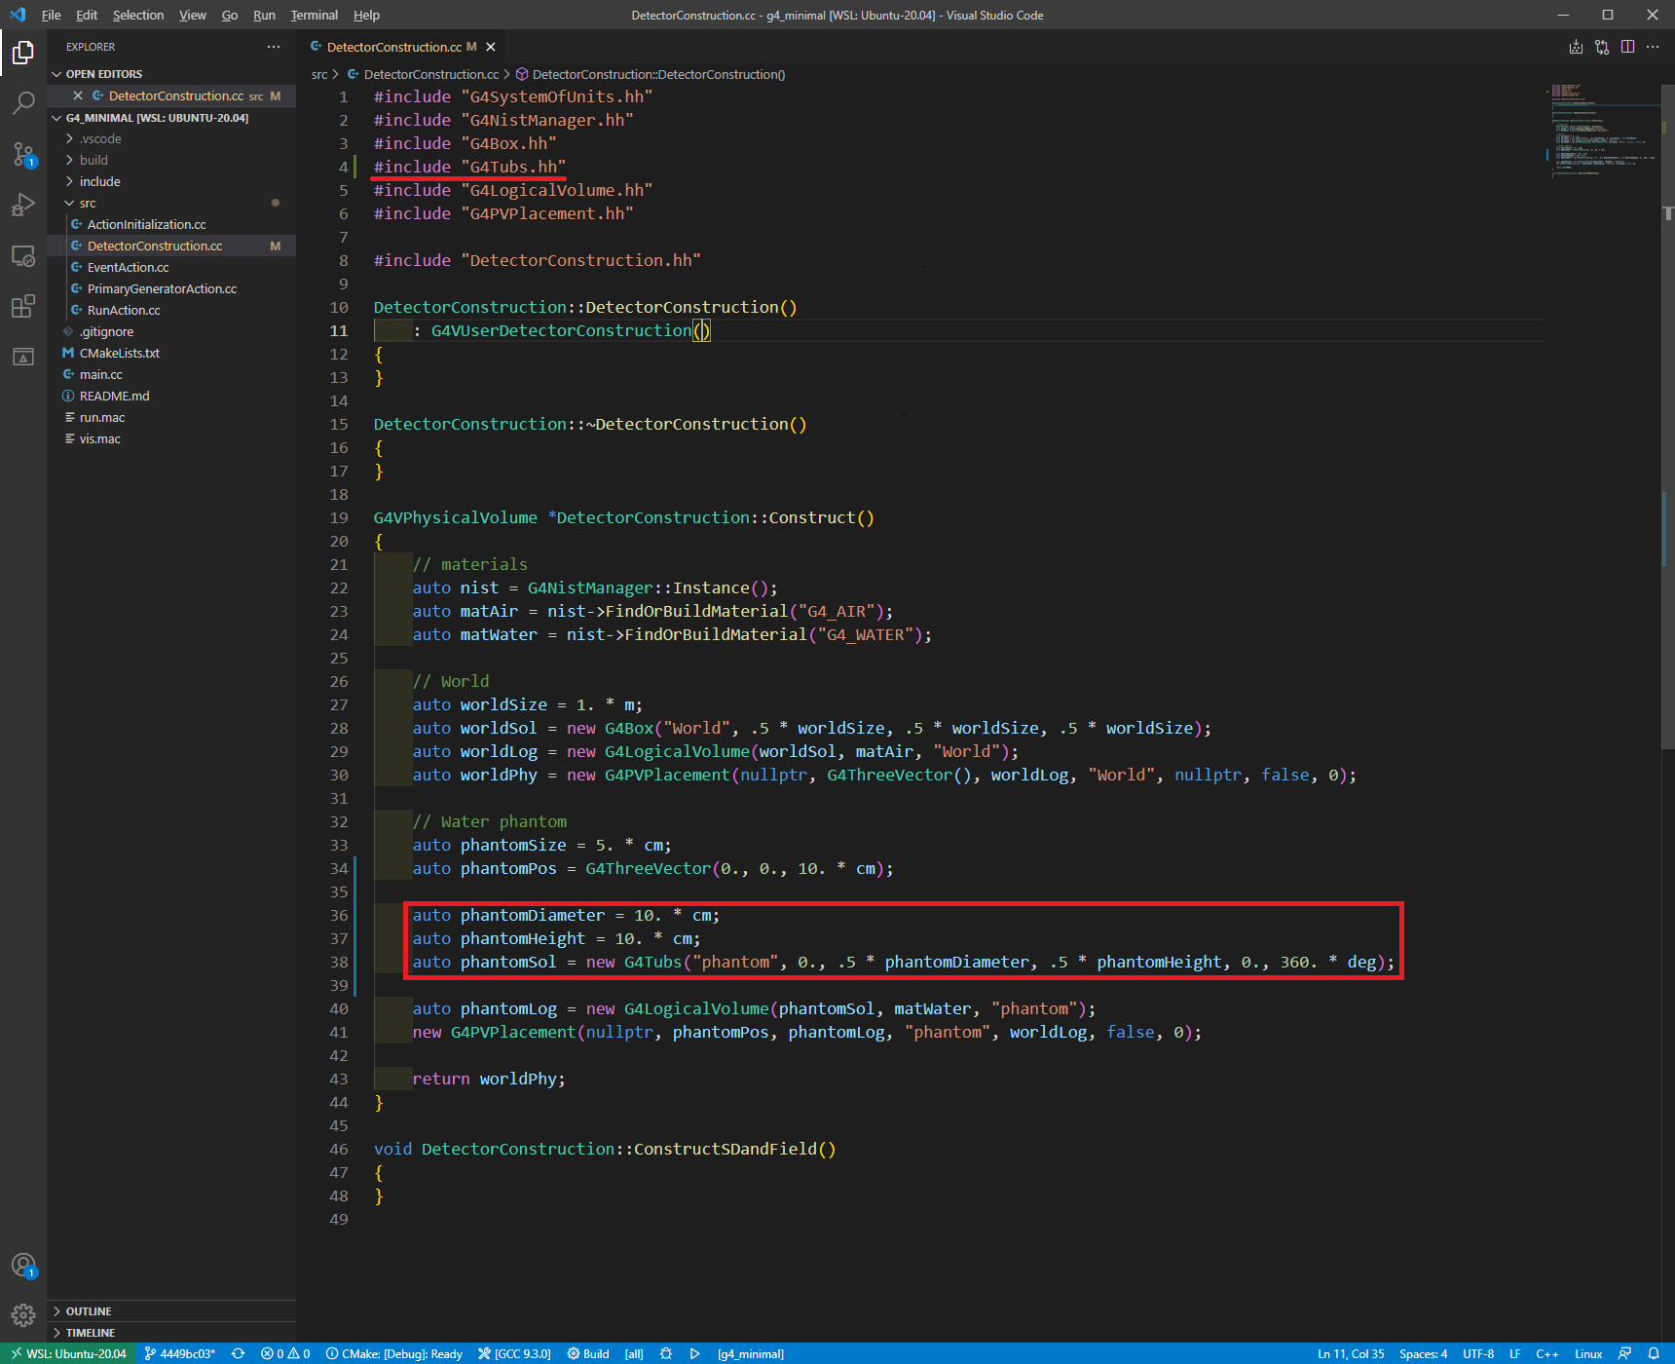The width and height of the screenshot is (1675, 1364).
Task: Expand the include folder
Action: tap(99, 181)
